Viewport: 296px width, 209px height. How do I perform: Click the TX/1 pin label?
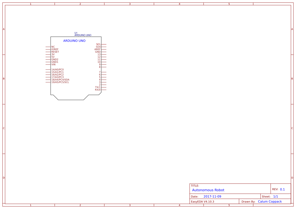(97, 87)
